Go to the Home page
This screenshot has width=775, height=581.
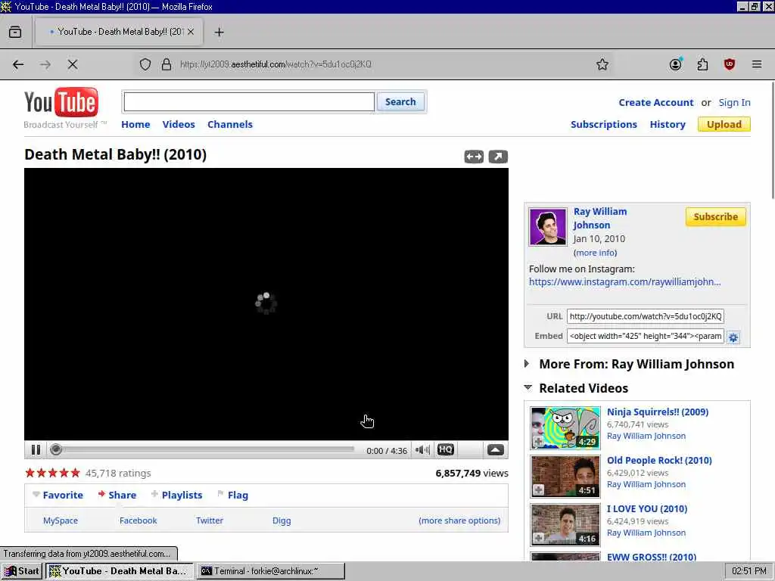tap(135, 125)
